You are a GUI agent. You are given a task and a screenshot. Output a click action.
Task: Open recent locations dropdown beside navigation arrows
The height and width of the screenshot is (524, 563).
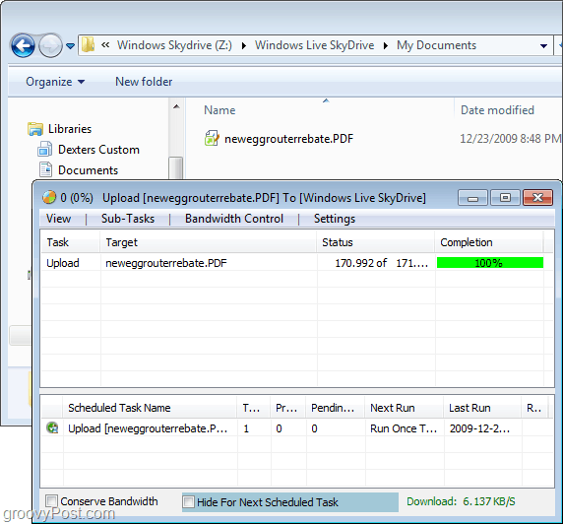click(71, 46)
